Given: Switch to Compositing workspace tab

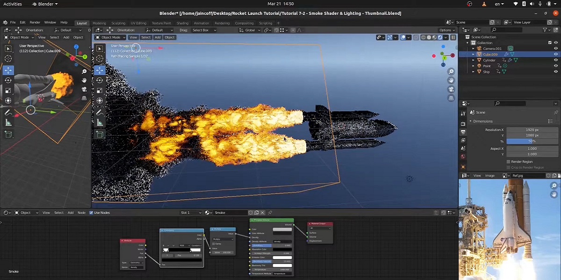Looking at the screenshot, I should [244, 23].
